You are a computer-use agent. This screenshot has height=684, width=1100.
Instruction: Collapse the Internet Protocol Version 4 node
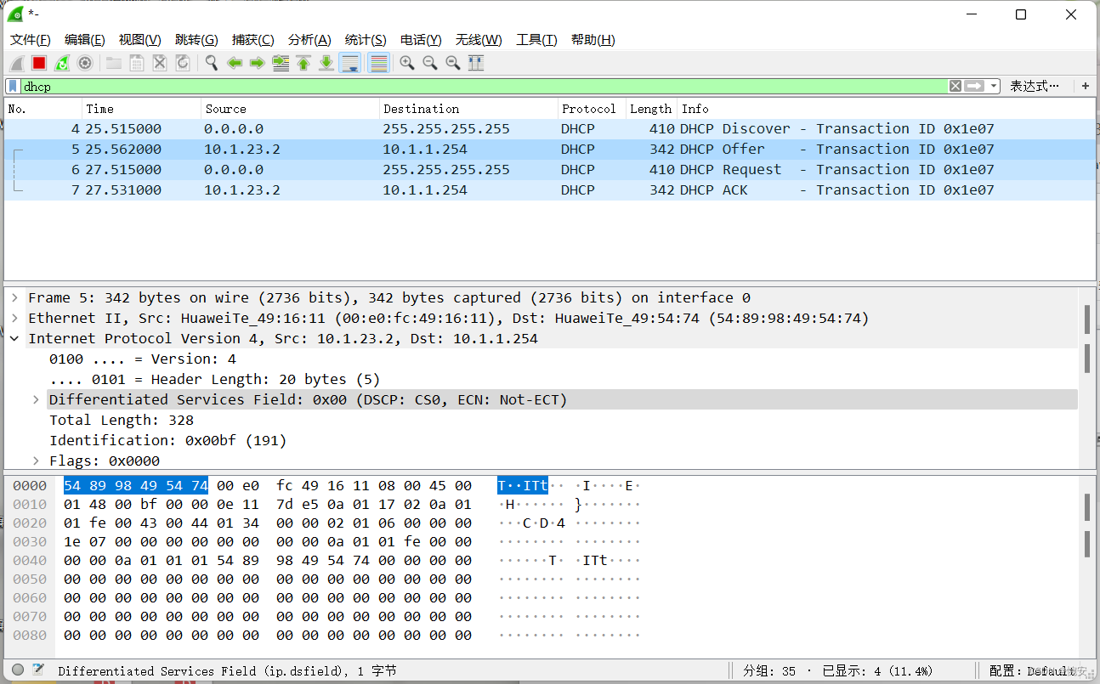coord(14,339)
